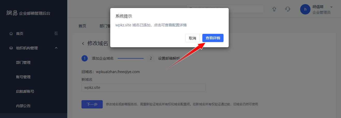Open customer service headset icon
Viewport: 341px width, 118px height.
(x=287, y=9)
